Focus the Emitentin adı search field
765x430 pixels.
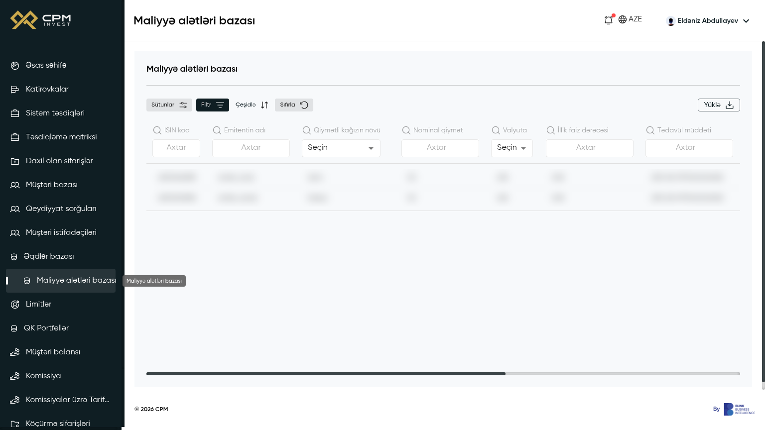coord(251,148)
